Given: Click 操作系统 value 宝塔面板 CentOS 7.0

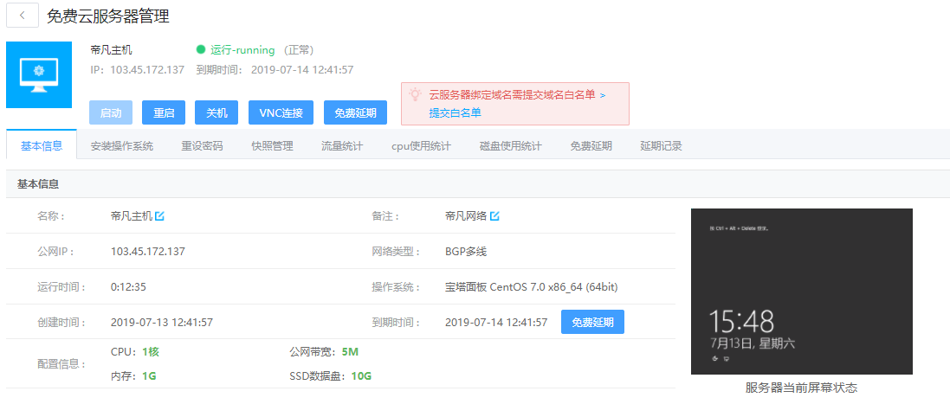Looking at the screenshot, I should [532, 286].
